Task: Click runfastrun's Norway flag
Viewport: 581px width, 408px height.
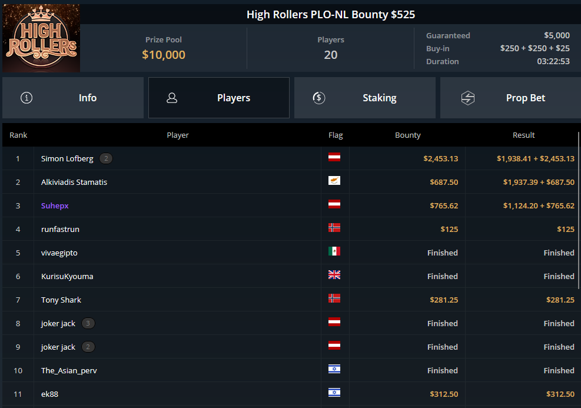Action: tap(334, 227)
